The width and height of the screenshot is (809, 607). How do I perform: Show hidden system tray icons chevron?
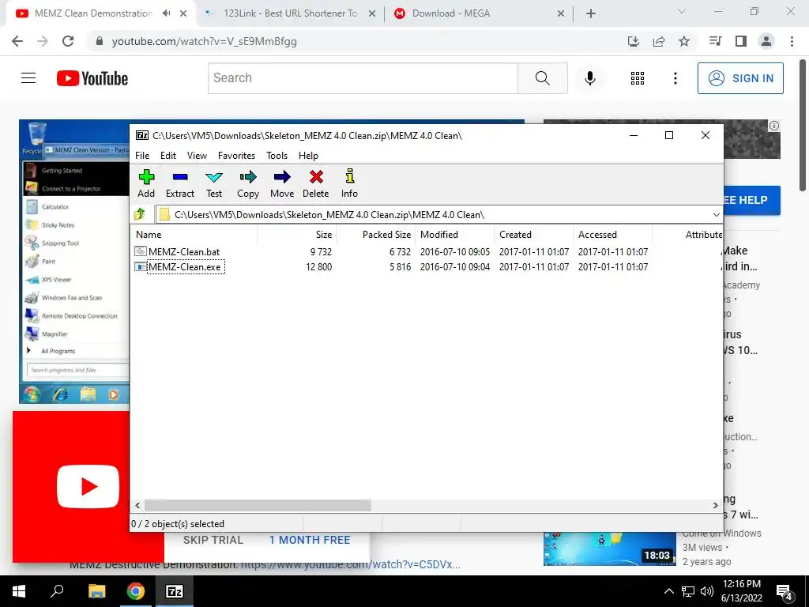(x=668, y=591)
